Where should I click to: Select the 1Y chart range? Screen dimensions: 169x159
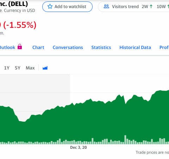coord(7,68)
